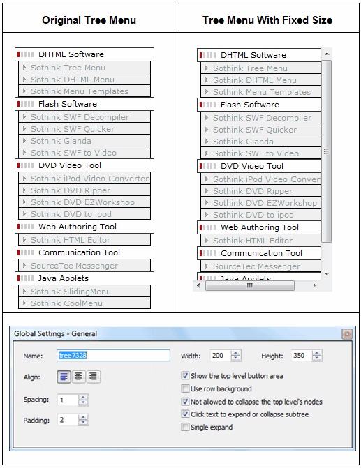
Task: Open SourceTec Messenger in fixed size menu
Action: 260,266
